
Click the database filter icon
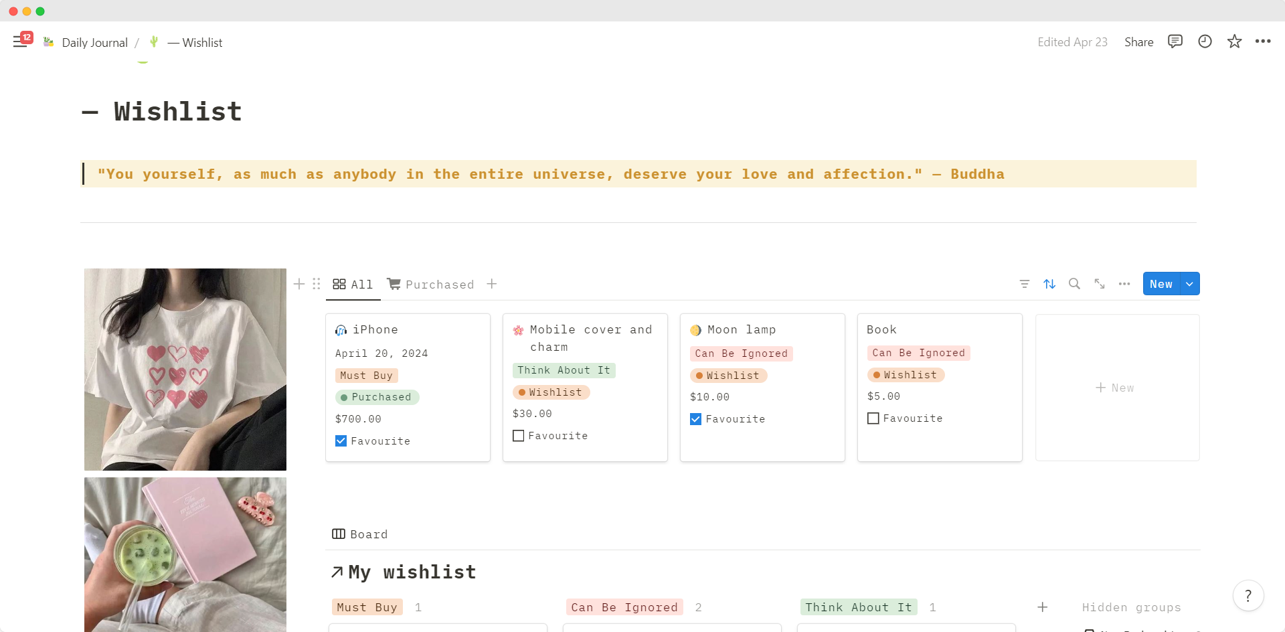[x=1024, y=284]
